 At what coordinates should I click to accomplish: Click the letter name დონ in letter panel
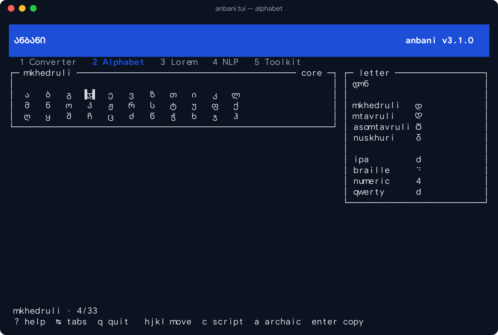pos(360,84)
